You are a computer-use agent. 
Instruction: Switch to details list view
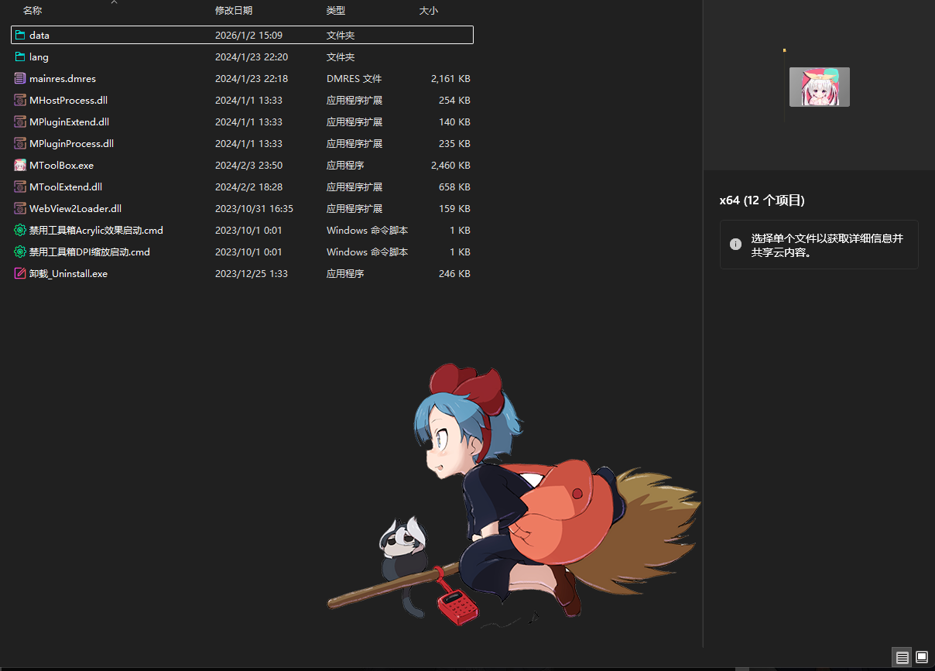tap(902, 657)
